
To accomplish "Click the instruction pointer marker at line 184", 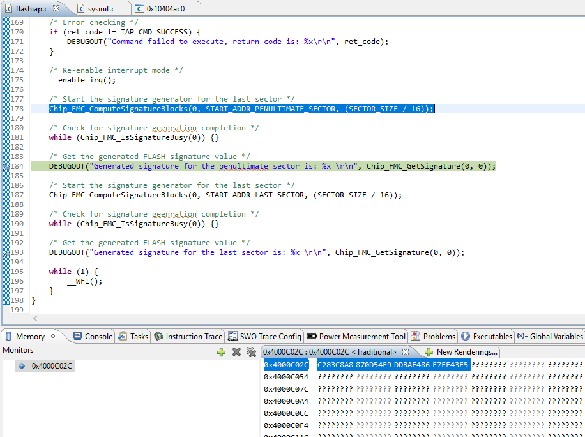I will 6,167.
